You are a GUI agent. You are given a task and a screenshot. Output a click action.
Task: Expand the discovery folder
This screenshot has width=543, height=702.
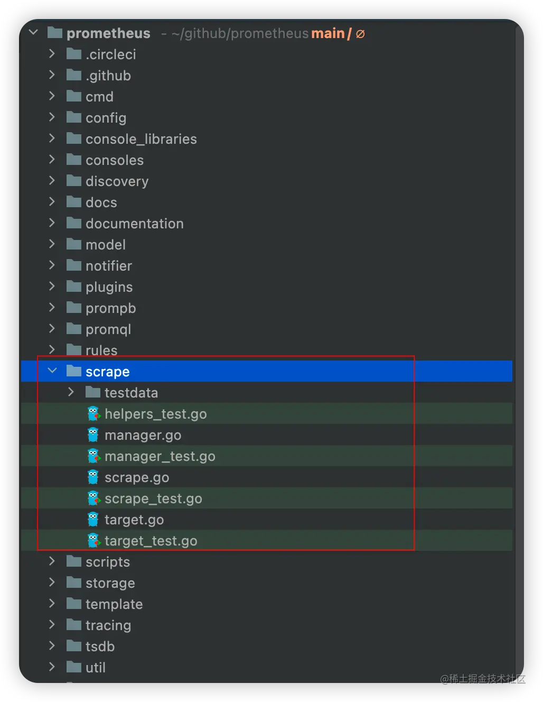(52, 181)
